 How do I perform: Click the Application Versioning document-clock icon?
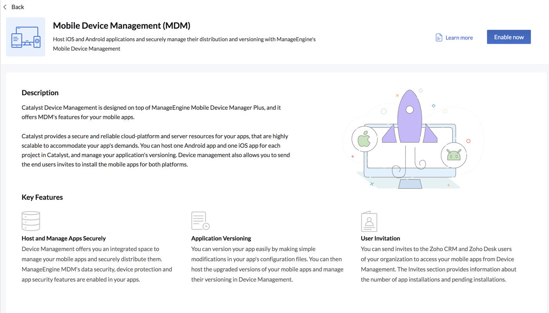(200, 221)
